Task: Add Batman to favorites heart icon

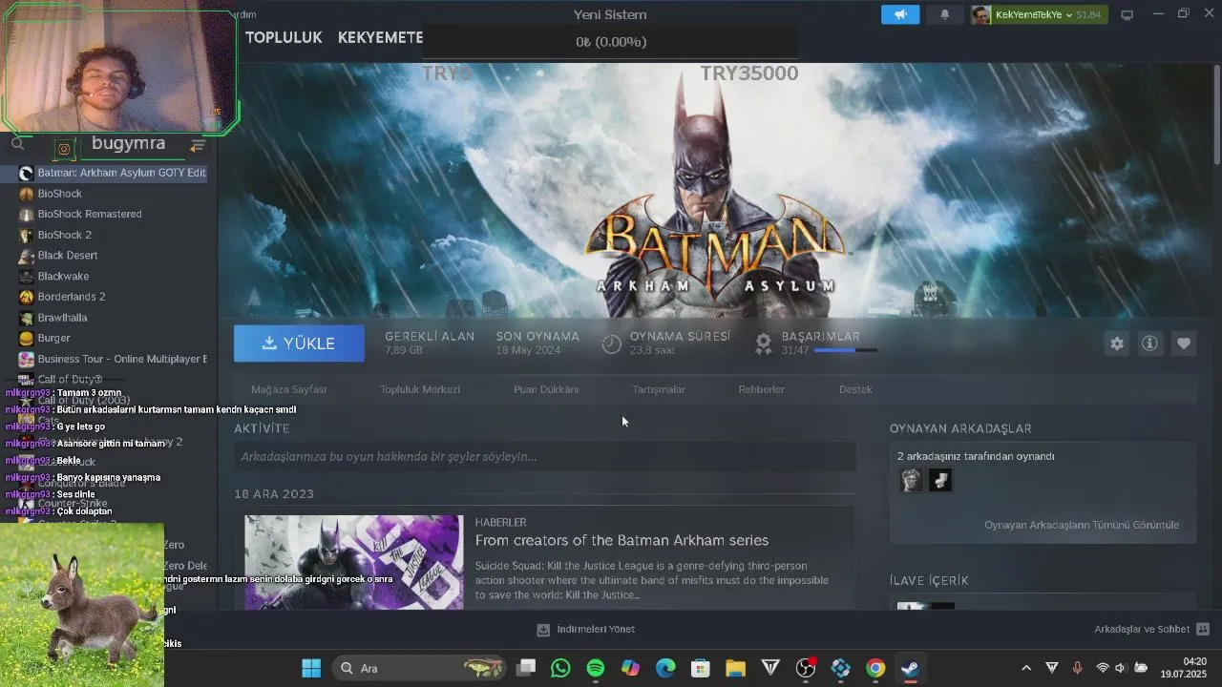Action: pos(1184,343)
